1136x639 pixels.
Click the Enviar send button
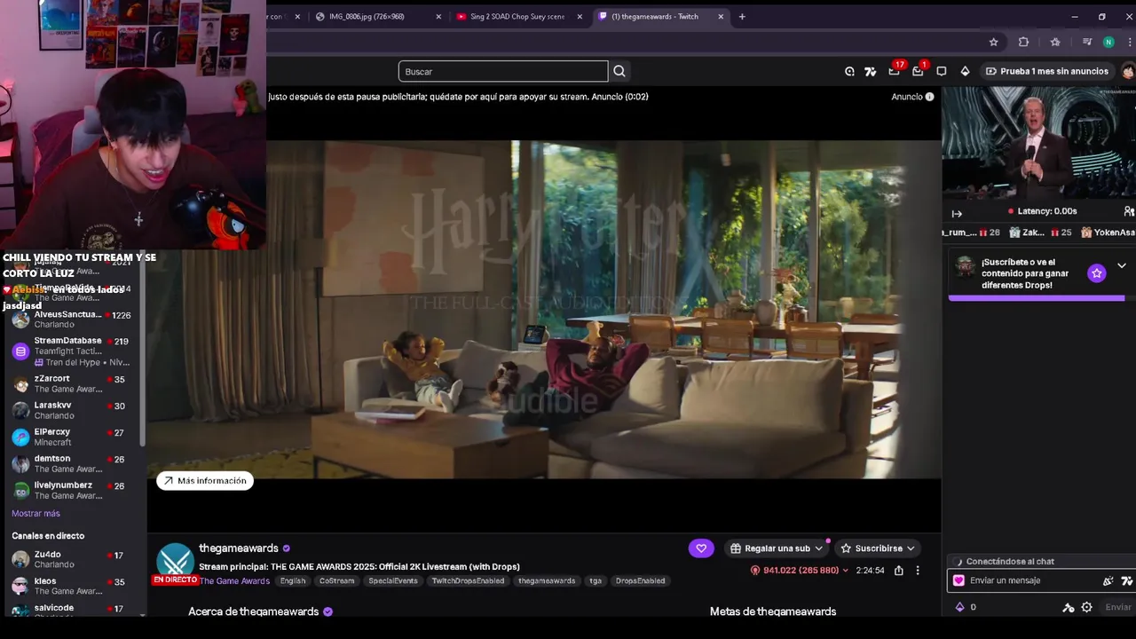coord(1118,607)
